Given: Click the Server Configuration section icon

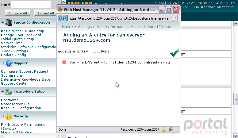Looking at the screenshot, I should pos(9,23).
